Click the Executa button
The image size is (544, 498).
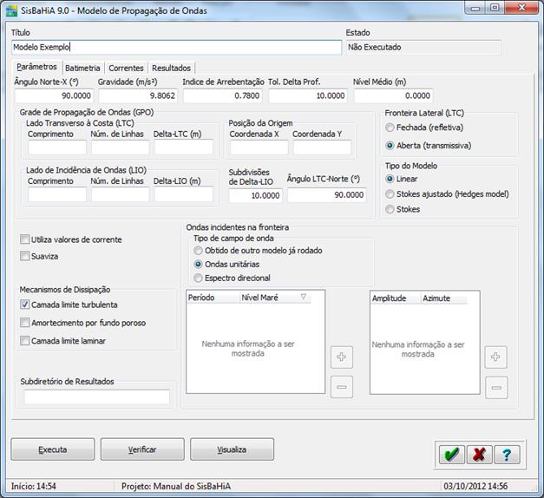point(53,449)
